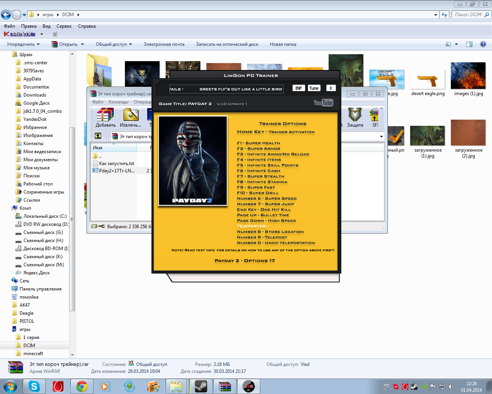Viewport: 492px width, 394px height.
Task: Click the INF button in trainer
Action: click(x=298, y=88)
